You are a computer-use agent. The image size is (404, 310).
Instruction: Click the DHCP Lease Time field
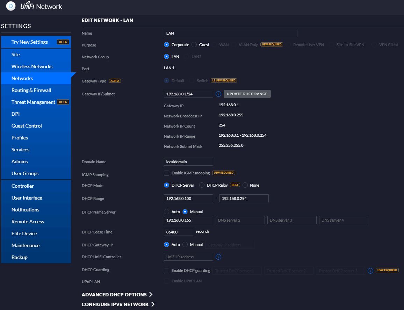tap(178, 232)
